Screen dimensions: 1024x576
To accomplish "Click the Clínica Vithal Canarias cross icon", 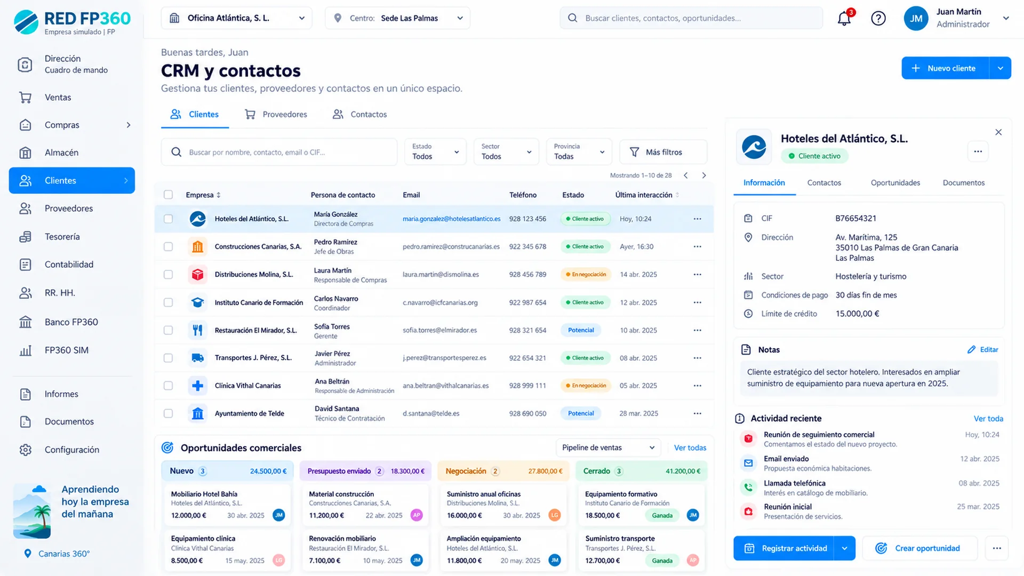I will (x=197, y=386).
